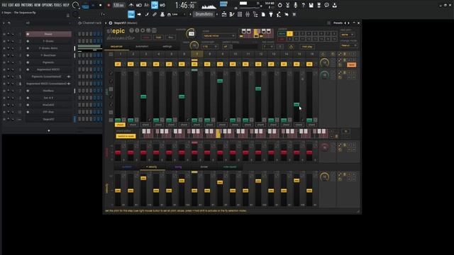Image resolution: width=454 pixels, height=255 pixels.
Task: Open the Stepic plugin gear options icon
Action: point(111,23)
